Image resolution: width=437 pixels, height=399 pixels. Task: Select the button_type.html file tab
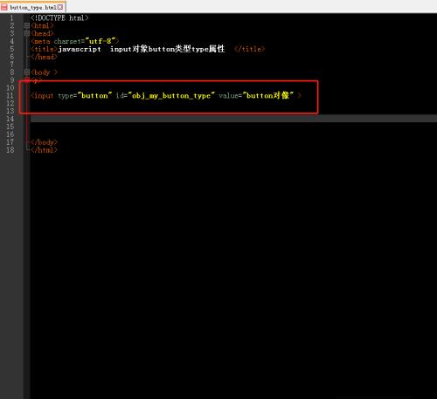point(32,7)
